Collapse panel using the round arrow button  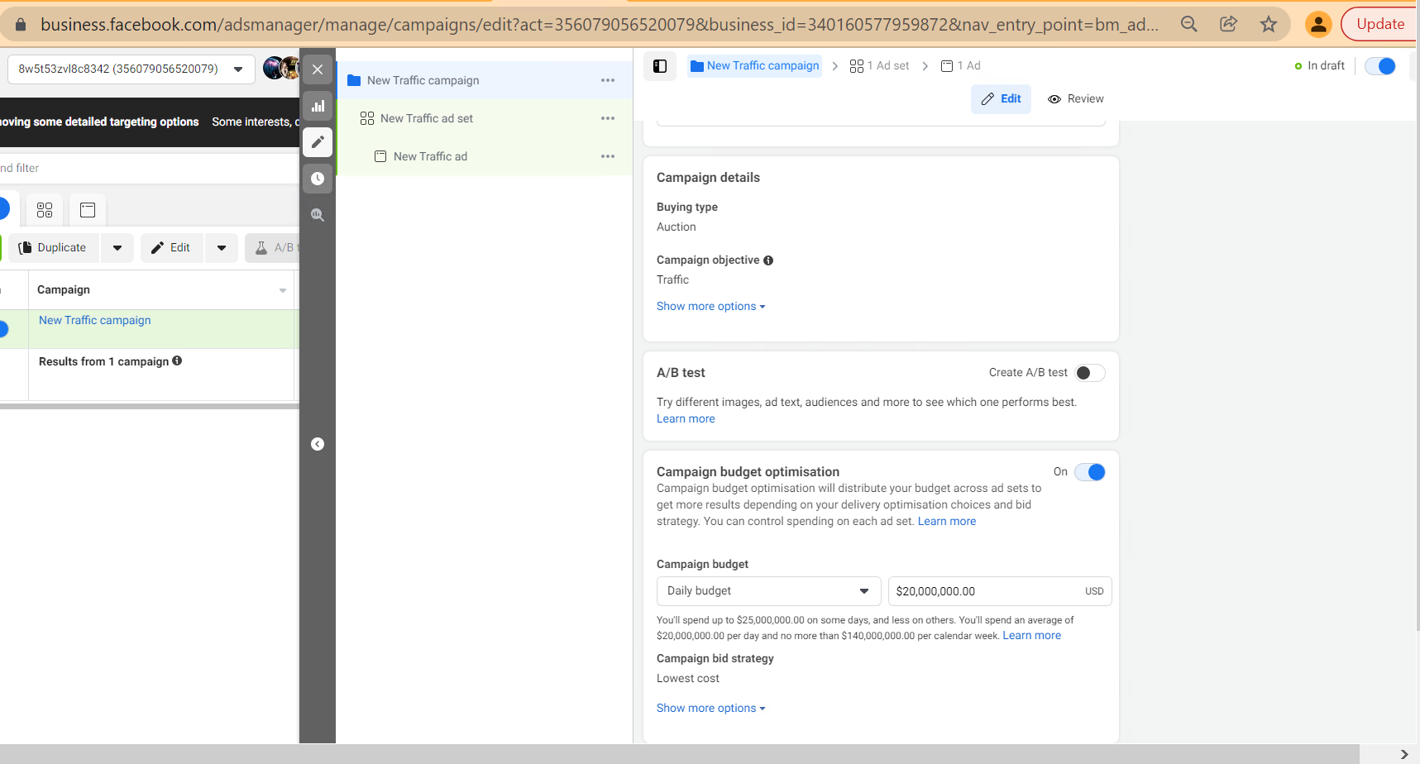pos(318,444)
